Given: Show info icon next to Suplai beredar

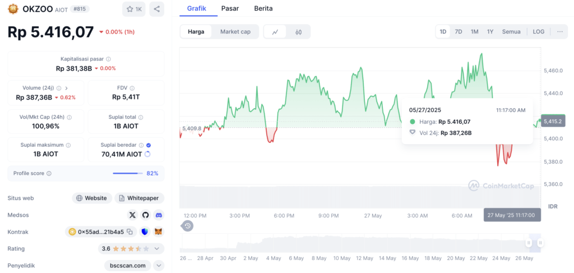Looking at the screenshot, I should coord(141,145).
